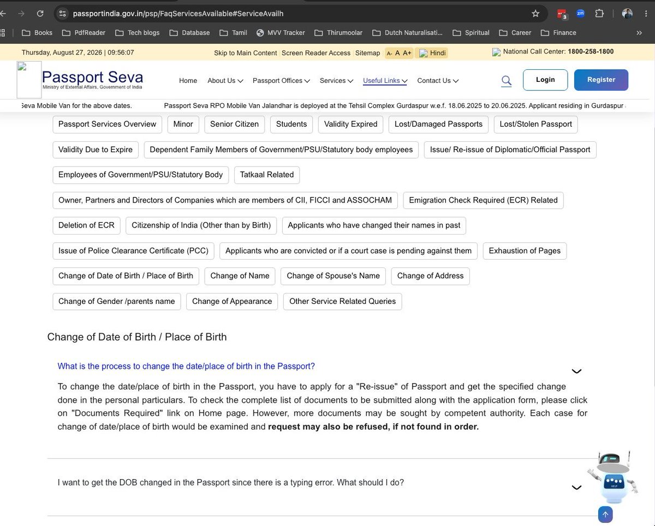The width and height of the screenshot is (655, 526).
Task: Expand the DOB typing error question
Action: [x=576, y=488]
